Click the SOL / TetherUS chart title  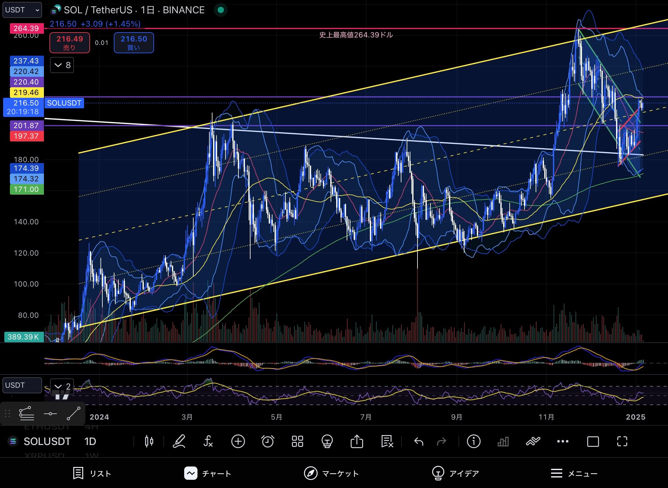point(134,10)
